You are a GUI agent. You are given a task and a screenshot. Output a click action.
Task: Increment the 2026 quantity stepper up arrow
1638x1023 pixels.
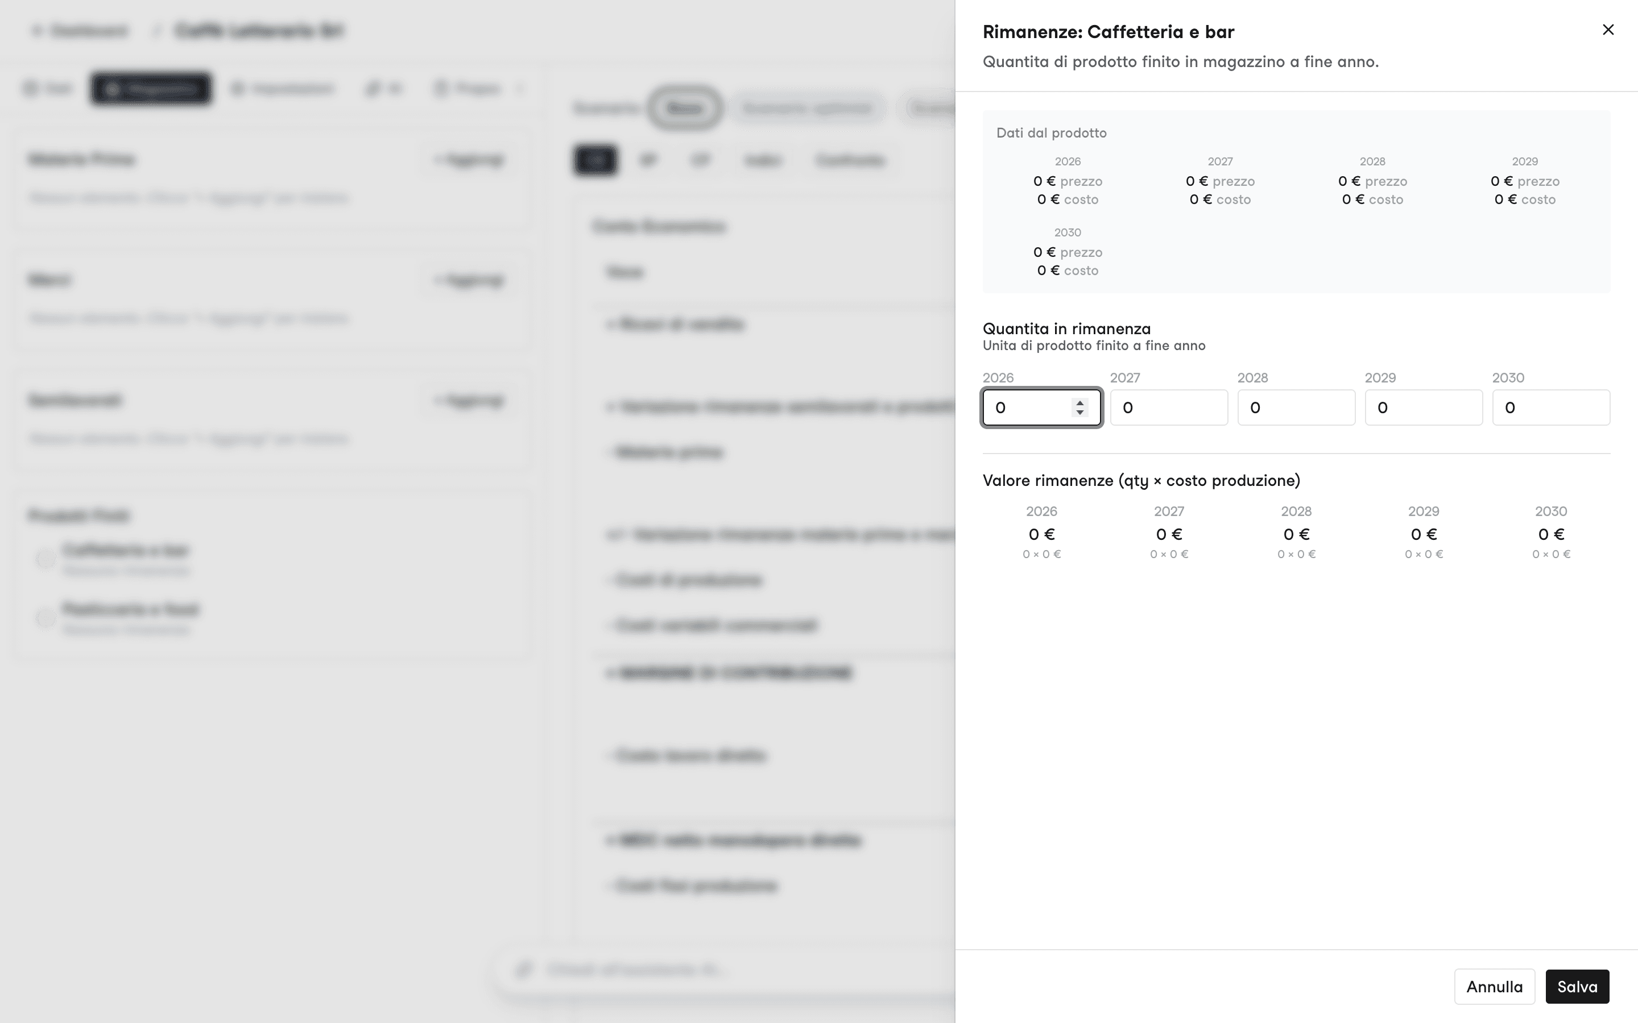1079,402
